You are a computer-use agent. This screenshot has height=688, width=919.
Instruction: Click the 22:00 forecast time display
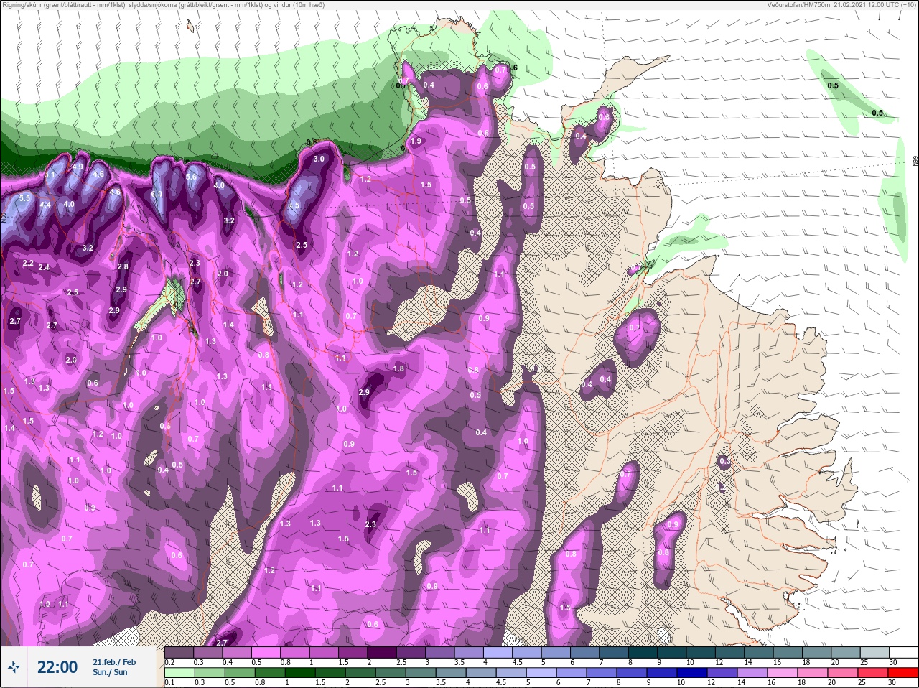[57, 667]
